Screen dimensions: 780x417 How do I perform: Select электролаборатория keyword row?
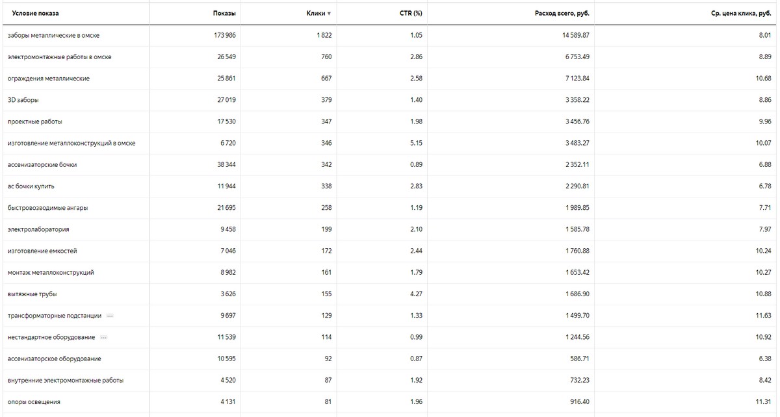click(x=38, y=229)
